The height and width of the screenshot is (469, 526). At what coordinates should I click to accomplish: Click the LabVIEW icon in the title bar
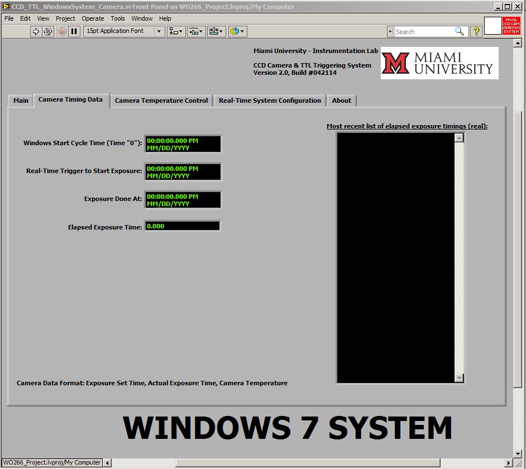click(x=6, y=6)
